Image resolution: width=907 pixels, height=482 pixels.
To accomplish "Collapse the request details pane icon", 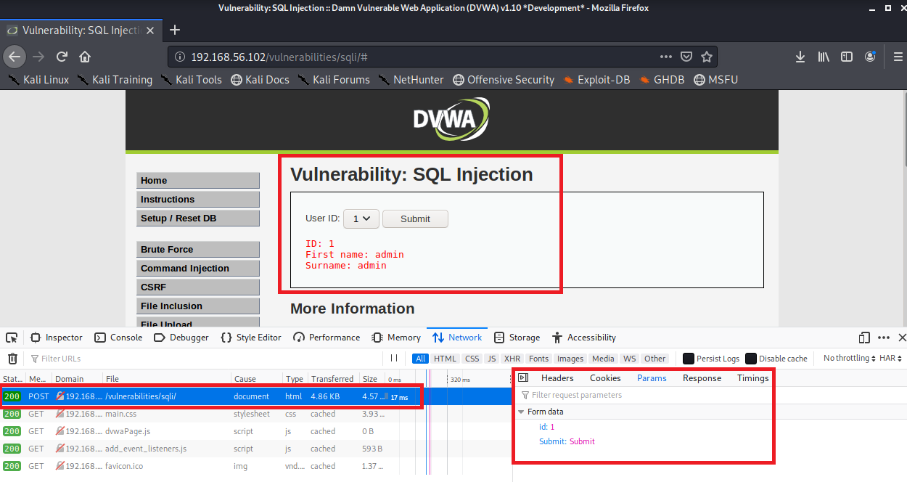I will (523, 378).
